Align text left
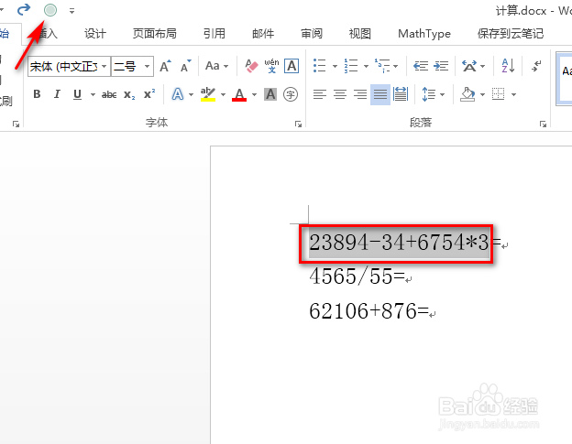This screenshot has height=444, width=572. (320, 94)
